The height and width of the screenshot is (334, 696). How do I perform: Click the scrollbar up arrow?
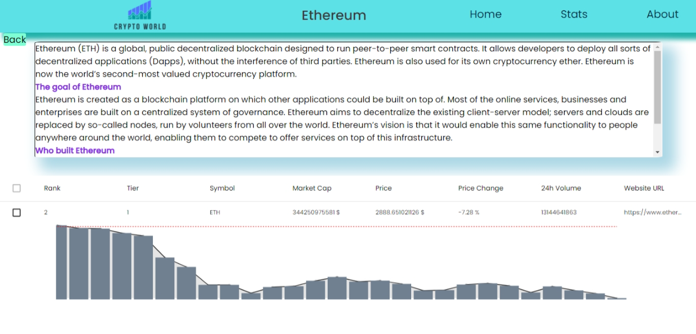click(656, 48)
